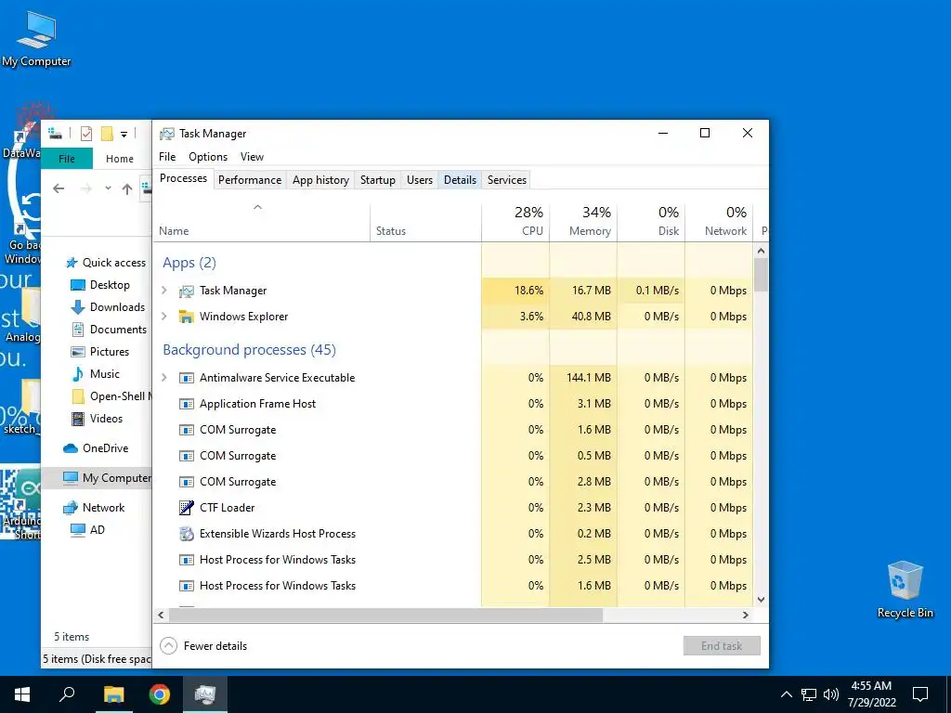The width and height of the screenshot is (951, 713).
Task: Click the Background processes (45) group header
Action: point(249,350)
